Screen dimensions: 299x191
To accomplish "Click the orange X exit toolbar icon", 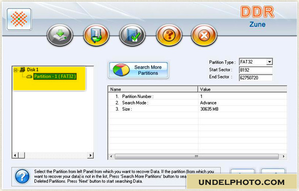I will (204, 35).
